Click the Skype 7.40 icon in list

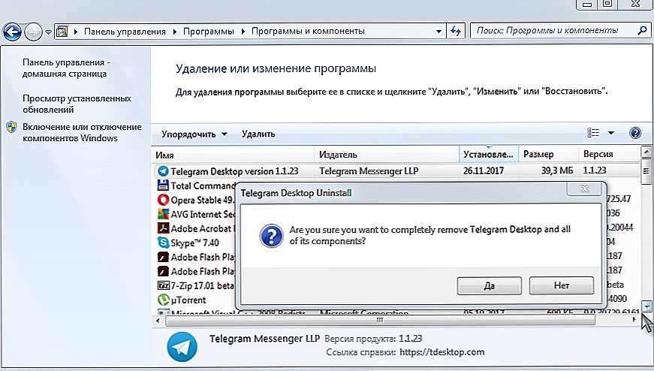point(163,243)
